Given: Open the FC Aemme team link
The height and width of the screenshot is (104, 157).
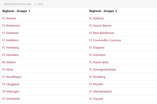Looking at the screenshot, I should pos(9,18).
